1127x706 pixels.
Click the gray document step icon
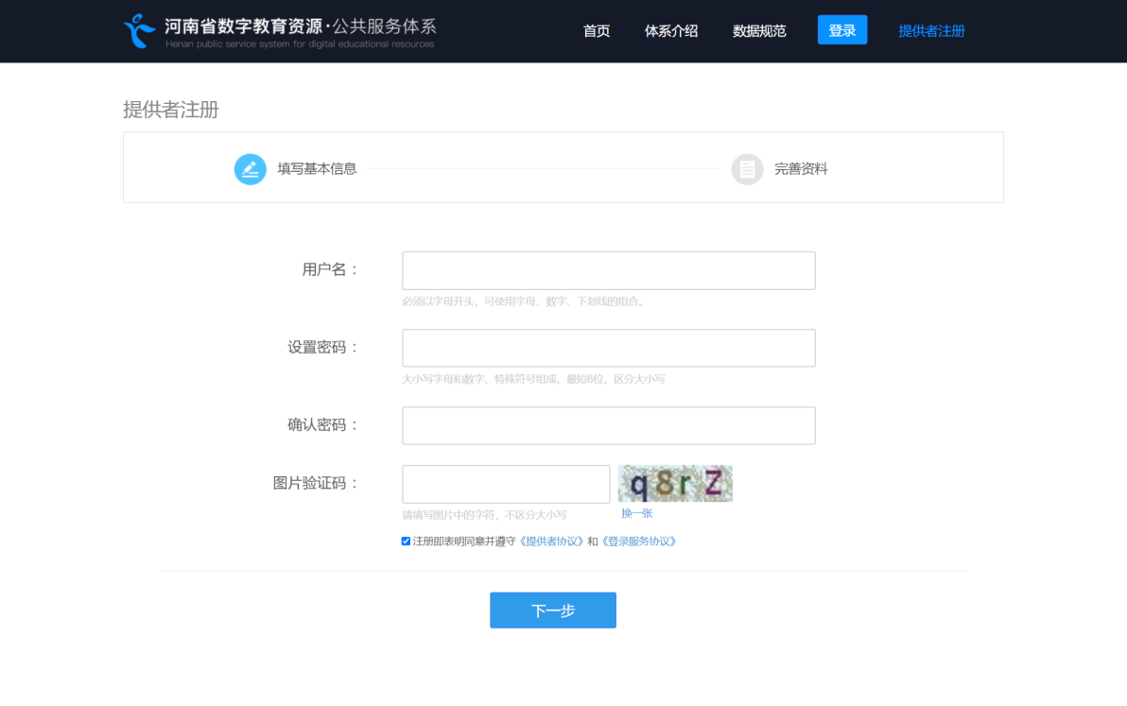tap(747, 169)
